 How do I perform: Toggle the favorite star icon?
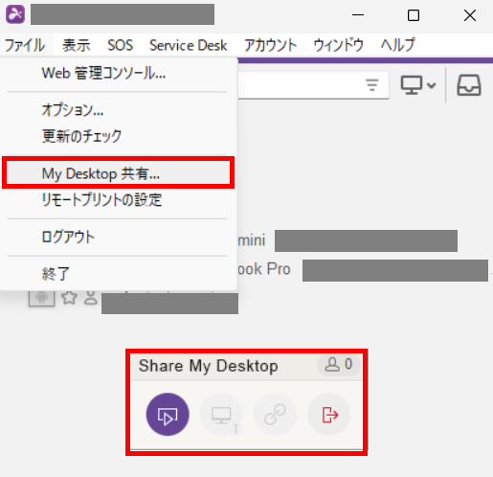[69, 298]
